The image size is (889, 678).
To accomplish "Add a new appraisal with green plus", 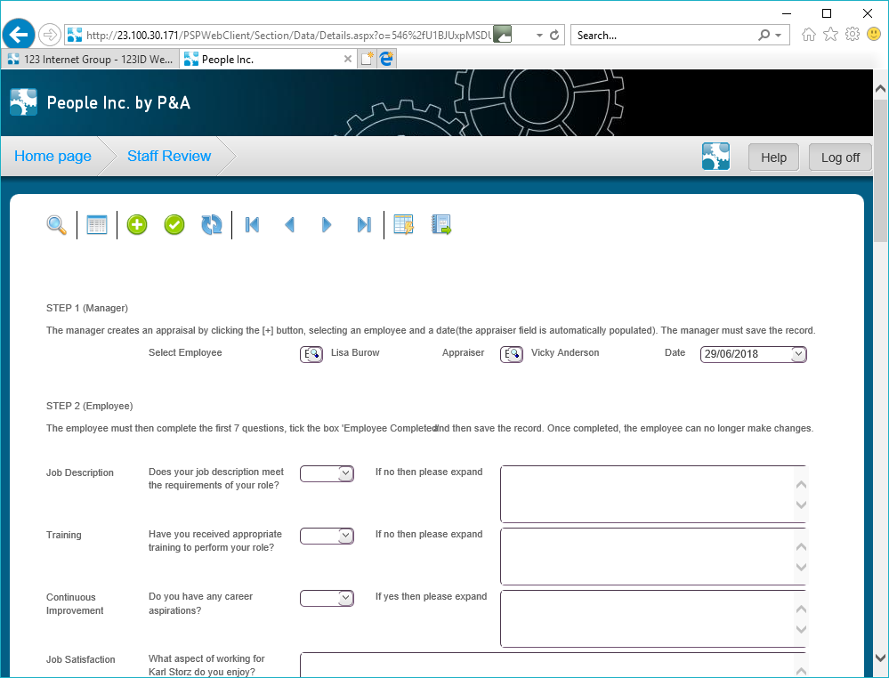I will click(x=137, y=225).
